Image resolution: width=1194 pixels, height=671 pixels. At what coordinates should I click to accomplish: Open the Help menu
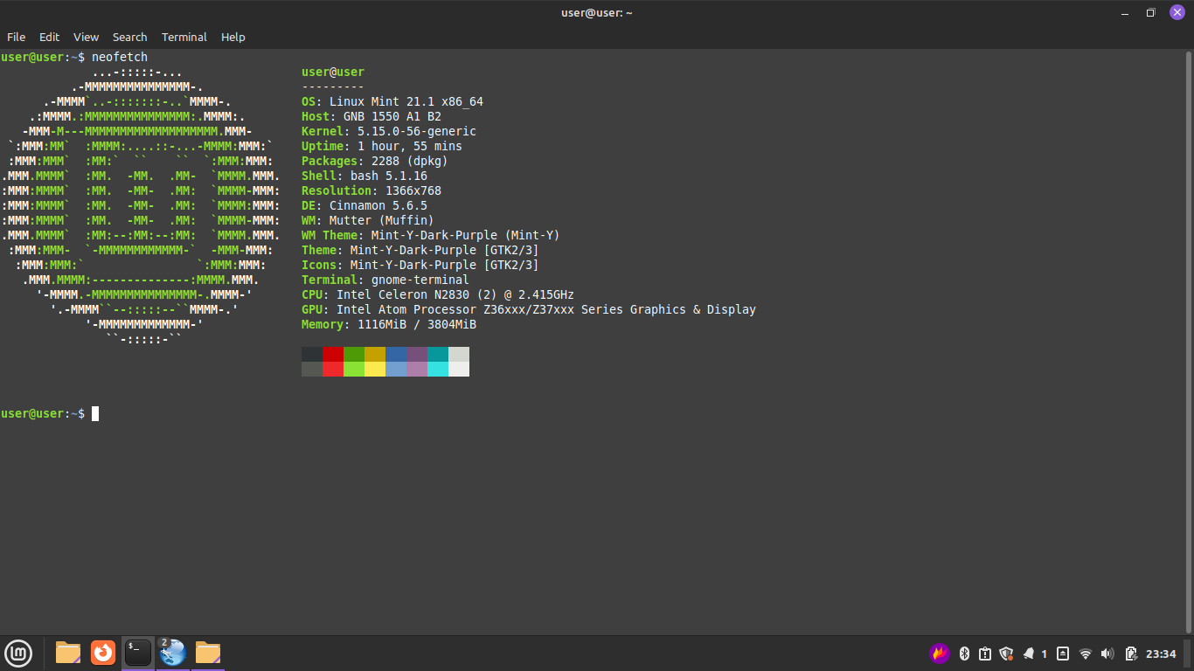click(233, 38)
